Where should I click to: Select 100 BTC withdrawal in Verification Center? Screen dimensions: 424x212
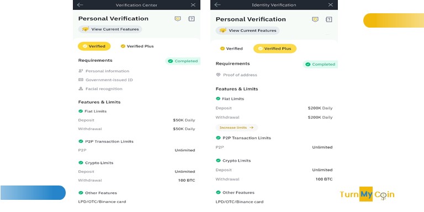(187, 181)
